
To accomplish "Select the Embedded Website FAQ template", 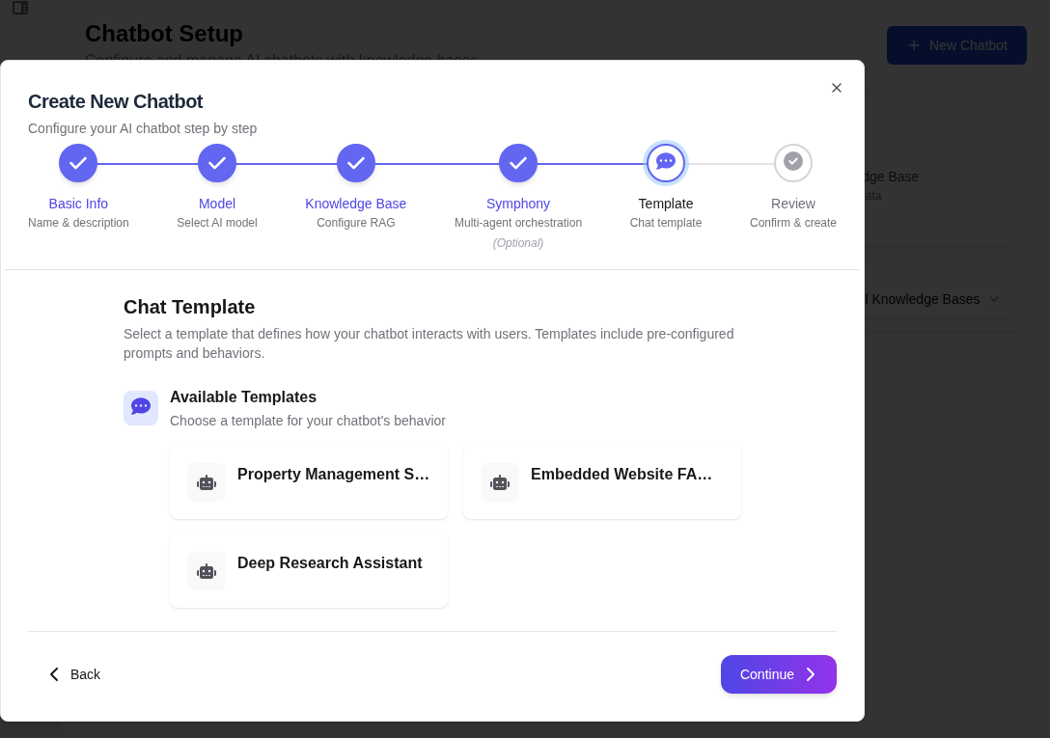I will pos(602,482).
